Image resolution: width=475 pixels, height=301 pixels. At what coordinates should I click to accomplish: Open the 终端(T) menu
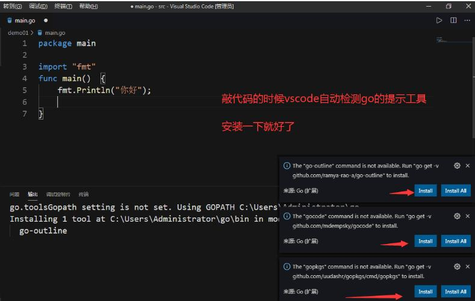coord(63,6)
